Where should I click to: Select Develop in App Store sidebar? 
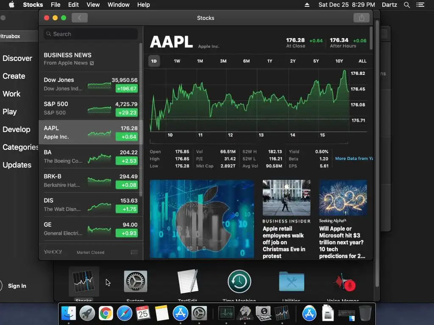click(17, 129)
